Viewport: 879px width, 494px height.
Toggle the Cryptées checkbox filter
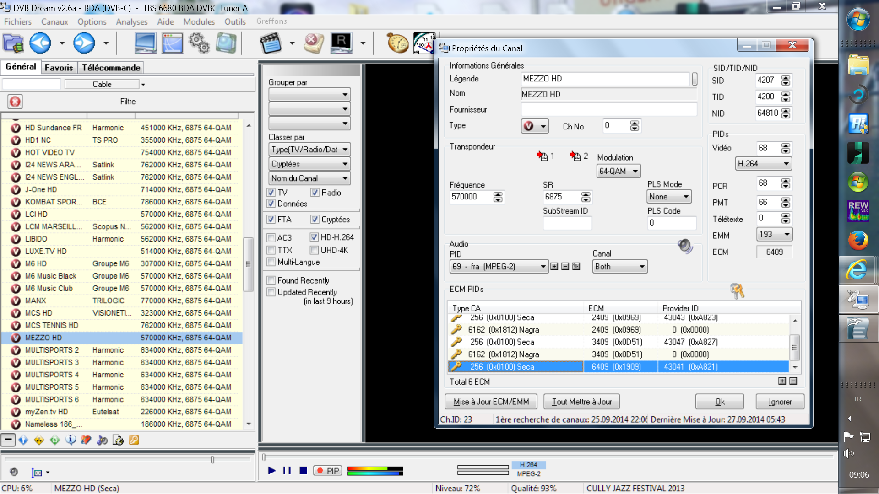(x=315, y=219)
